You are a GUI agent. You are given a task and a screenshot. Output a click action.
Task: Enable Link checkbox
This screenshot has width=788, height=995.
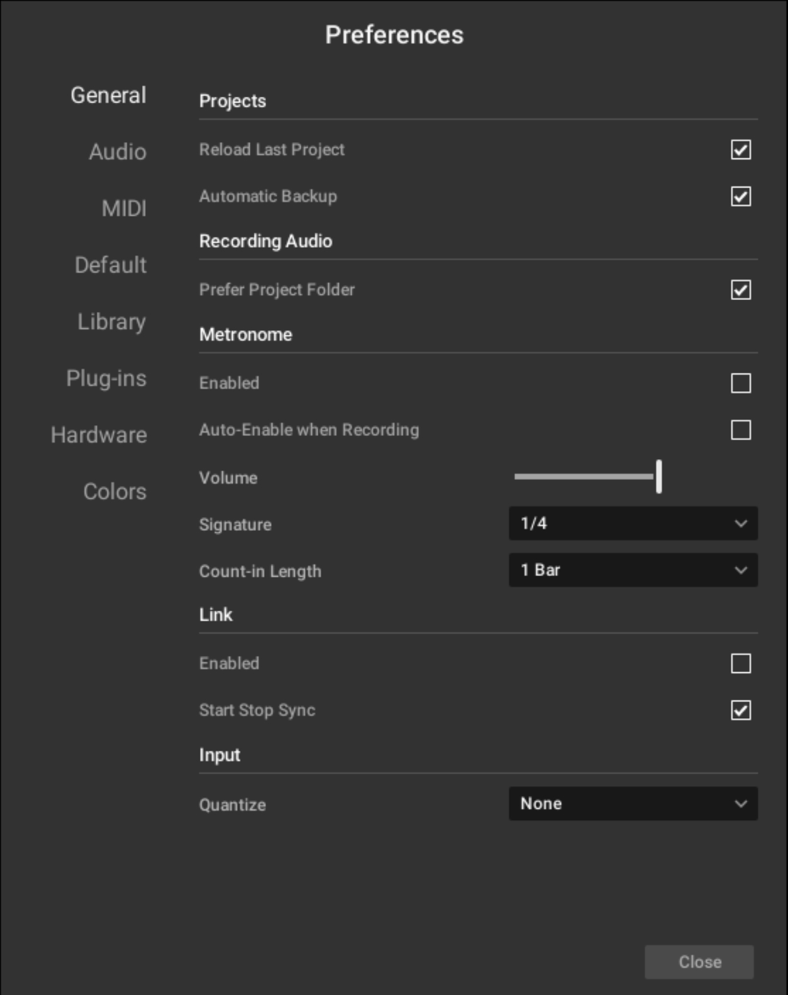(x=740, y=664)
